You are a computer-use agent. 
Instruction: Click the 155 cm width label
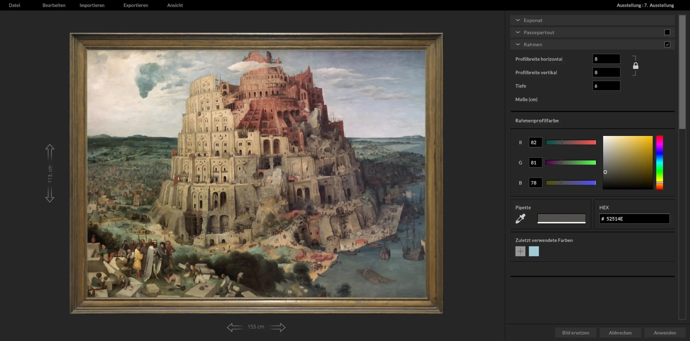[x=256, y=327]
